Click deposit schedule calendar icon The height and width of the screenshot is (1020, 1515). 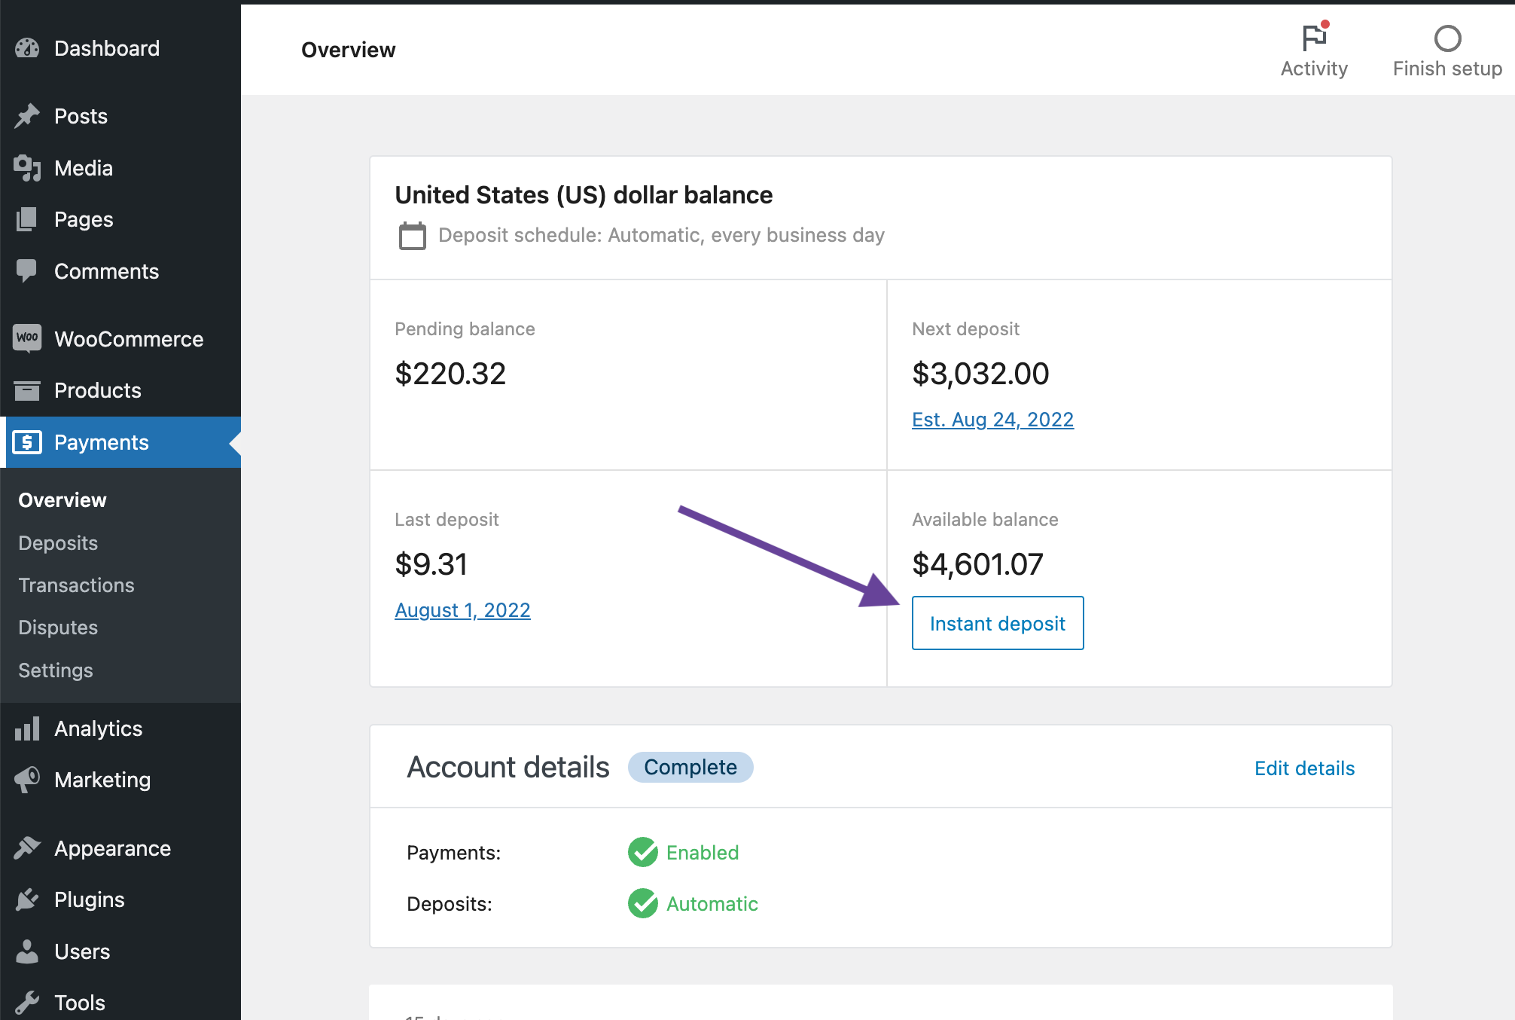[x=412, y=236]
